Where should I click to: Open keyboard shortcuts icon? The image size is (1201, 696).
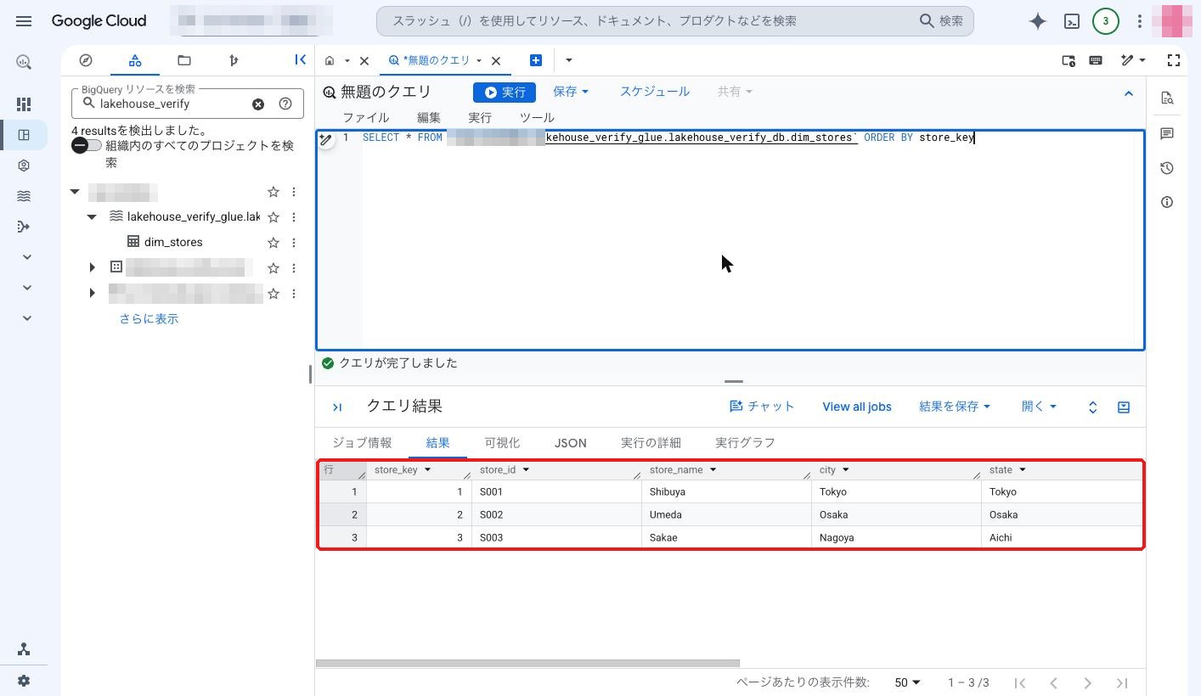point(1096,60)
